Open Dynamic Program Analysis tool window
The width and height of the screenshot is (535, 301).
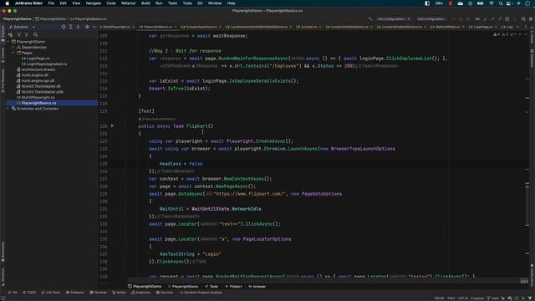click(x=201, y=293)
